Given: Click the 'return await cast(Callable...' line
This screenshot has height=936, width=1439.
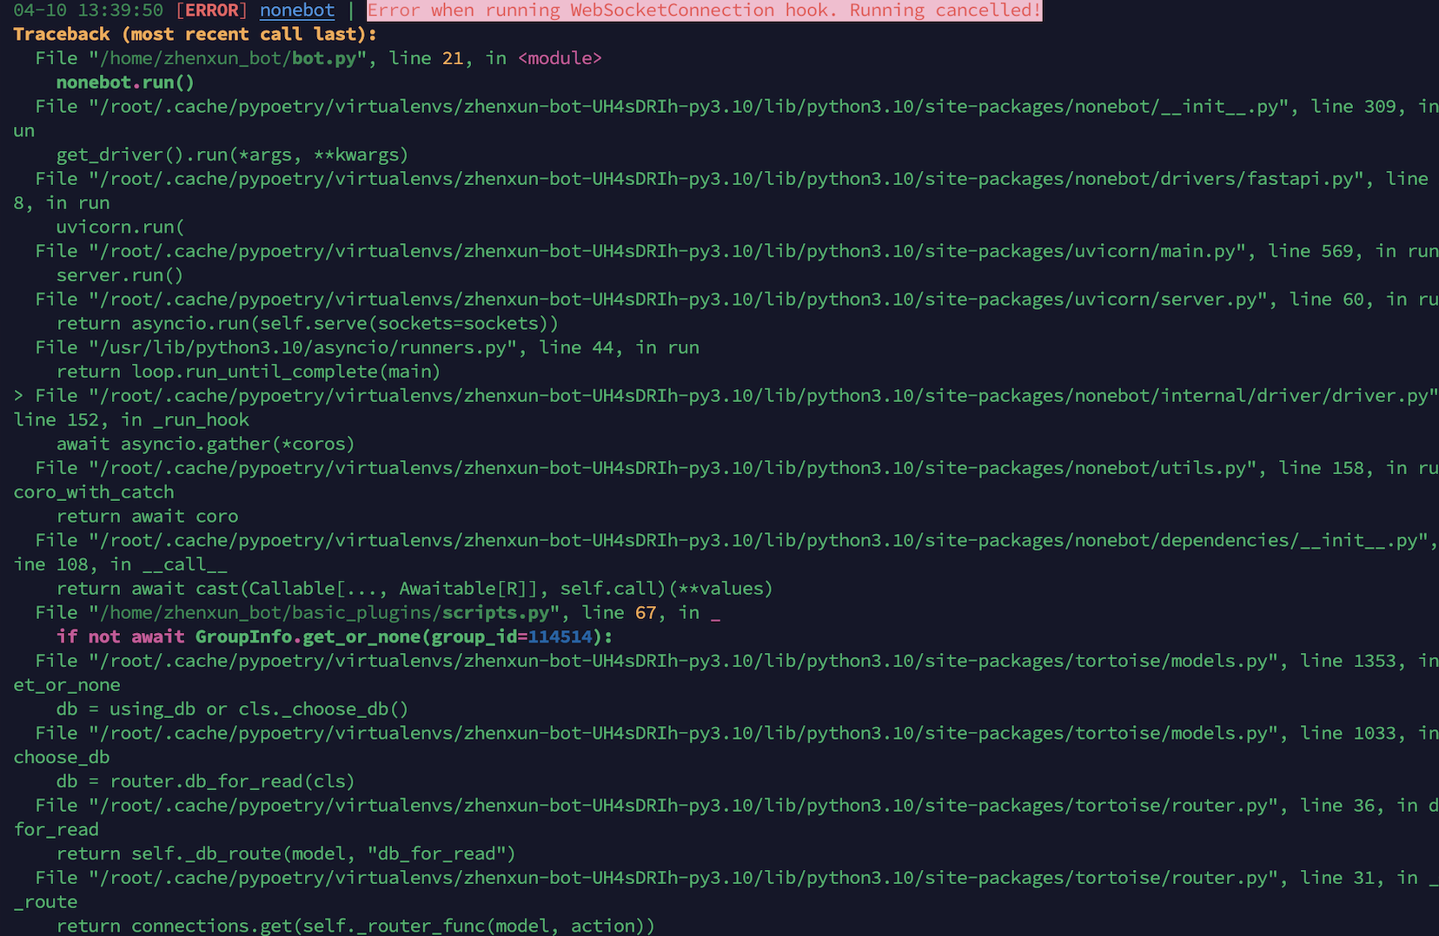Looking at the screenshot, I should (414, 589).
